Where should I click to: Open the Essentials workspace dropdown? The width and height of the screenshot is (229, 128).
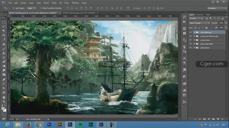[x=217, y=8]
